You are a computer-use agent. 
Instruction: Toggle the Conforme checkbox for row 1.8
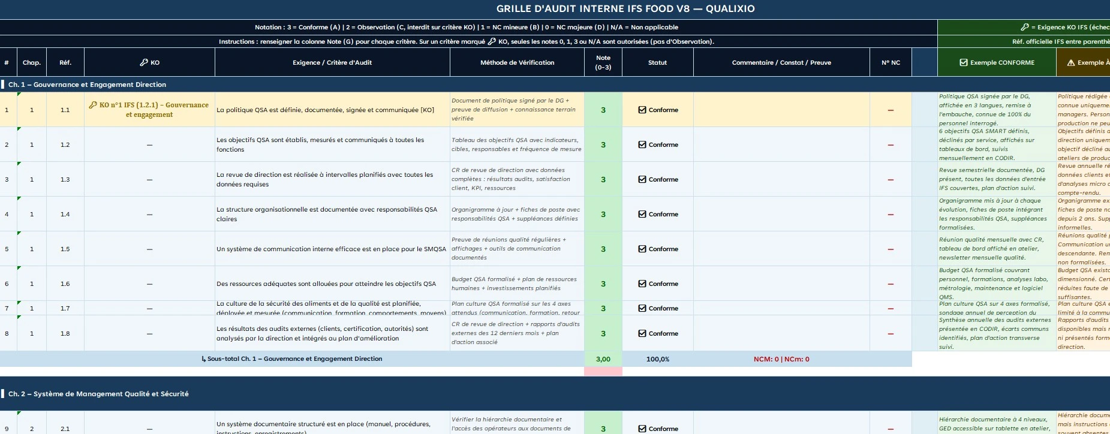coord(642,333)
